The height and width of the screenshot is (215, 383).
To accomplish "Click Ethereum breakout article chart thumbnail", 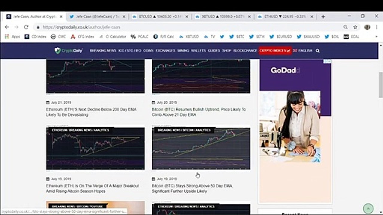I will tap(95, 148).
